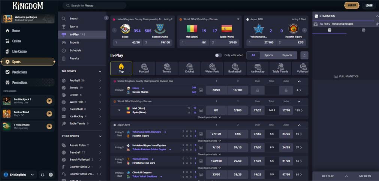379x181 pixels.
Task: Open Baseball 12 in other sports
Action: click(82, 153)
